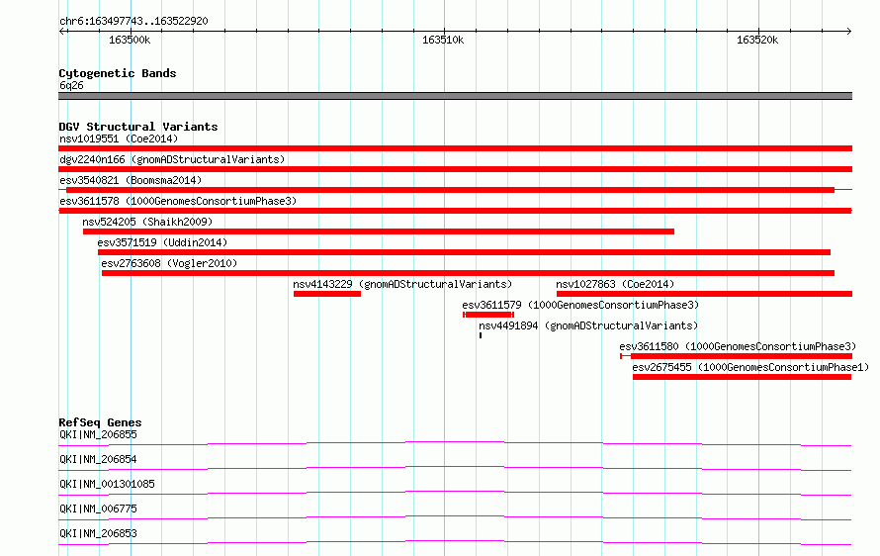Open dgv2240n166 gnomAD structural variant label
The image size is (880, 556).
coord(172,159)
